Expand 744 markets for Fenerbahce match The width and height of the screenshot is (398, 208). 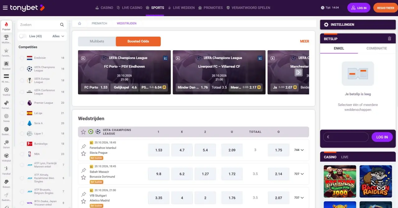(299, 150)
